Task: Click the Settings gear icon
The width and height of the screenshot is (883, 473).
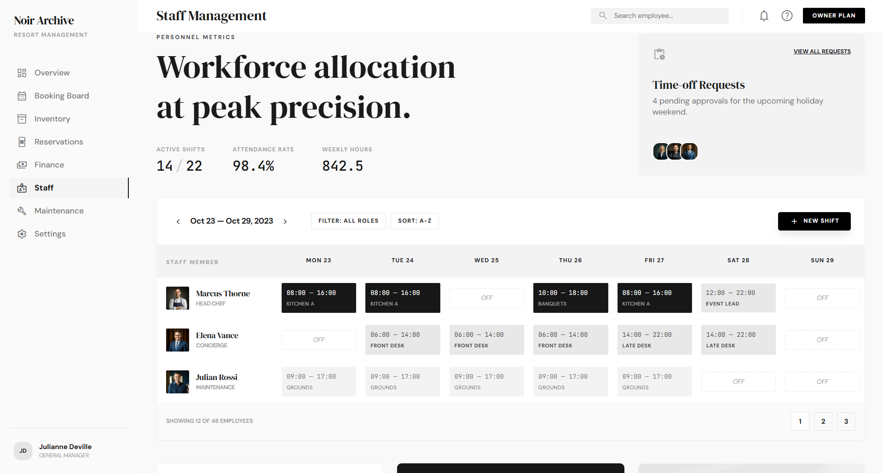Action: (22, 234)
